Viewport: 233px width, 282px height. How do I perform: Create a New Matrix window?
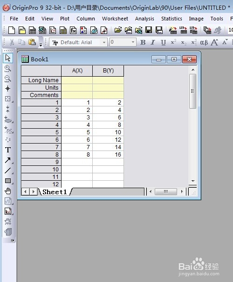pos(63,30)
